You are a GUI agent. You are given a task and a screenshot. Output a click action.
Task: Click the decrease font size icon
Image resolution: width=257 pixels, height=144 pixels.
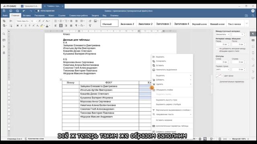(43, 21)
